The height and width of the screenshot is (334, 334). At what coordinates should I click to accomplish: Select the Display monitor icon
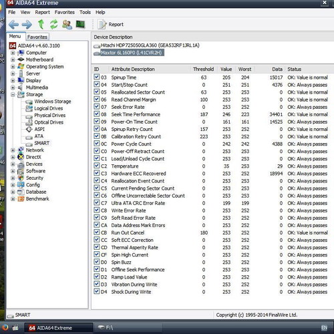pos(21,80)
